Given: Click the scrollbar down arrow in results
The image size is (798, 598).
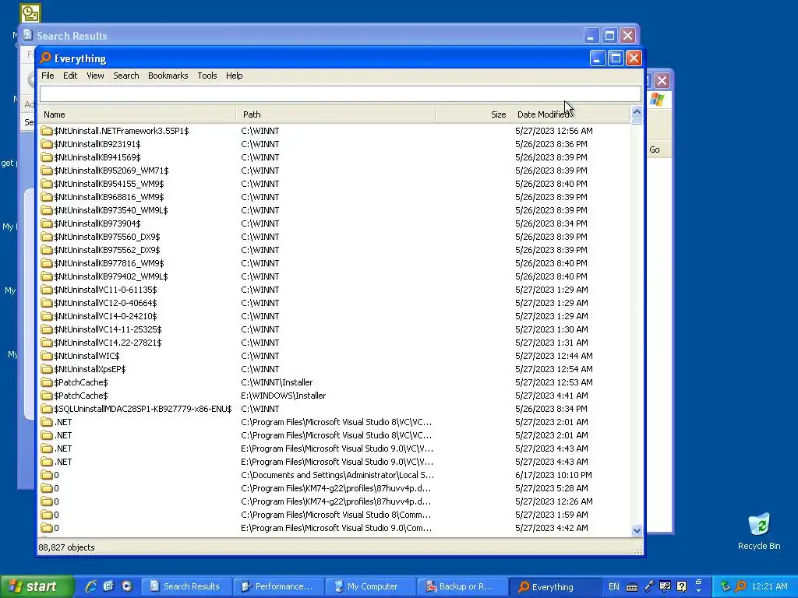Looking at the screenshot, I should [637, 530].
